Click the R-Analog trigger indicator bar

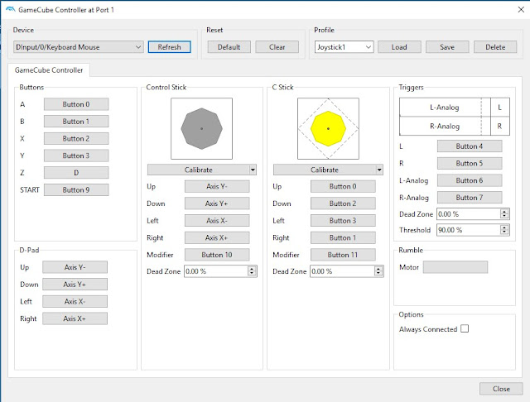[445, 127]
